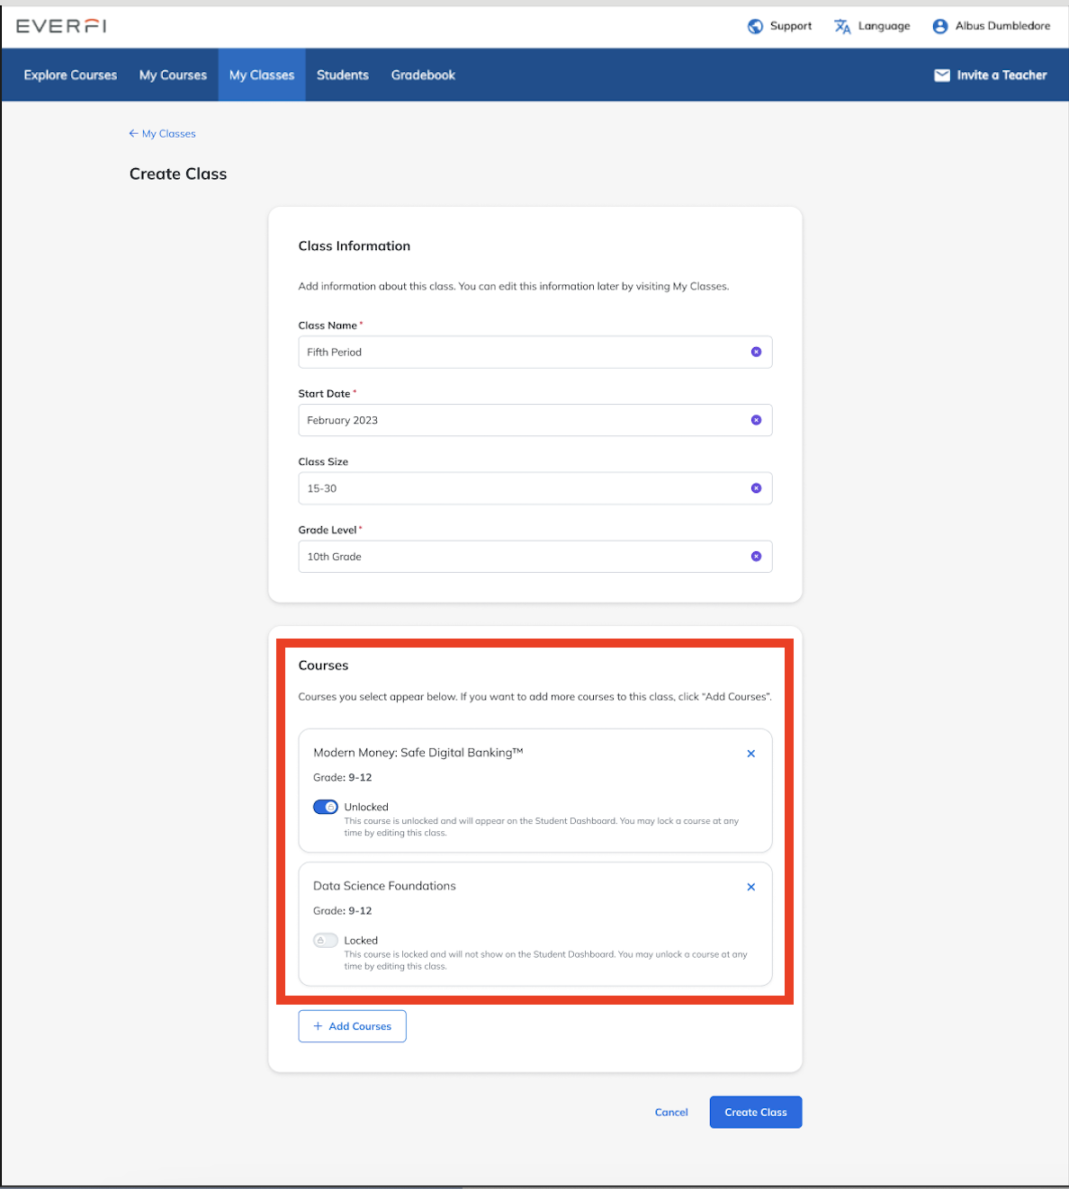
Task: Click the Cancel link
Action: click(671, 1113)
